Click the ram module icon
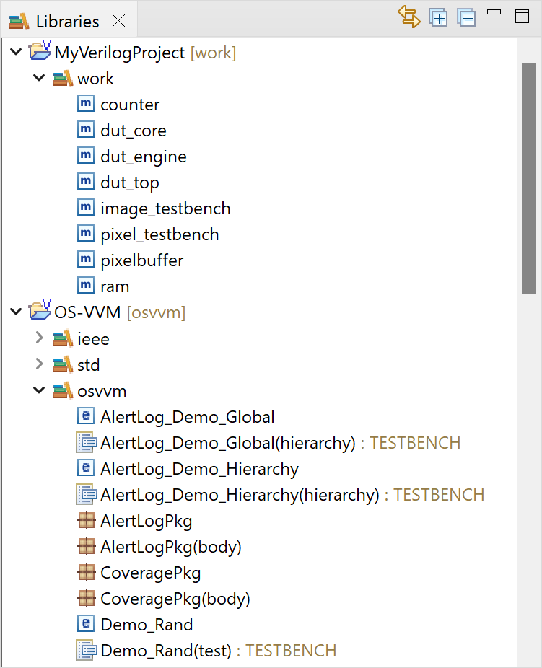Viewport: 542px width, 668px height. [x=86, y=286]
